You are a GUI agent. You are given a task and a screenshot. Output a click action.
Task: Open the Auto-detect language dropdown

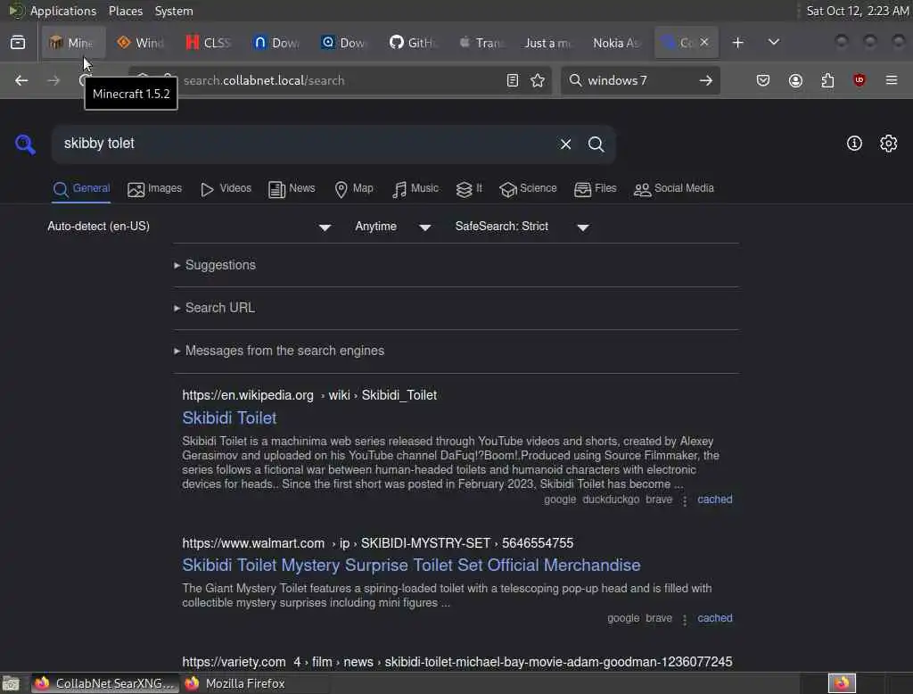(189, 227)
